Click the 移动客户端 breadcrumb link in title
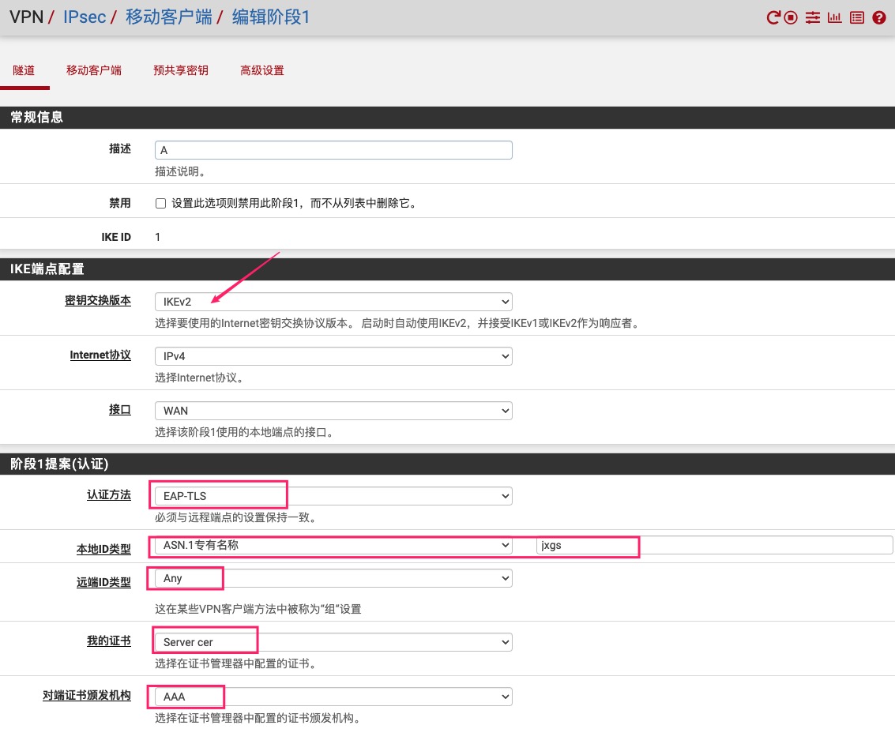Screen dimensions: 895x729 click(169, 17)
